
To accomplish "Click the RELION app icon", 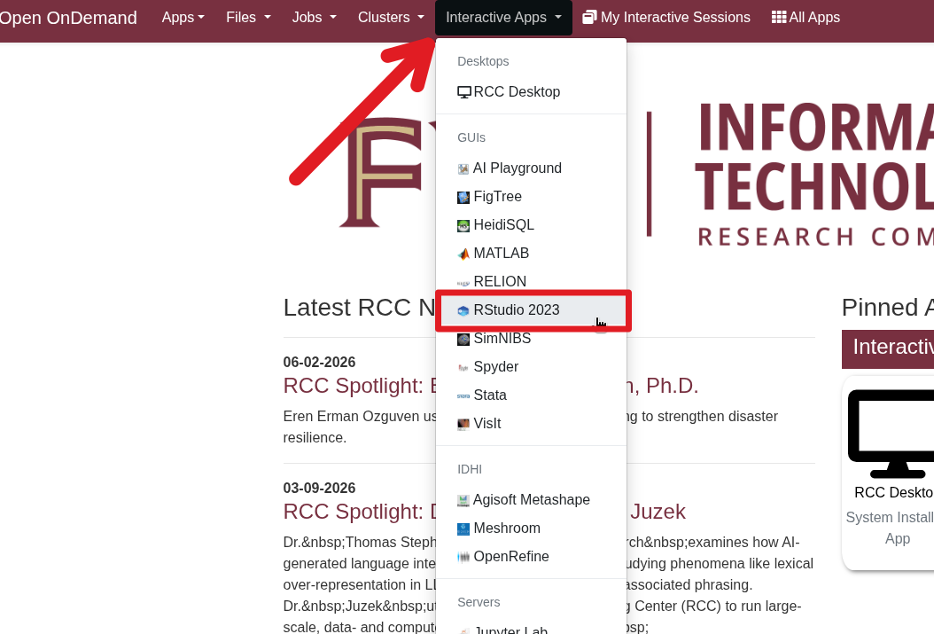I will coord(463,283).
